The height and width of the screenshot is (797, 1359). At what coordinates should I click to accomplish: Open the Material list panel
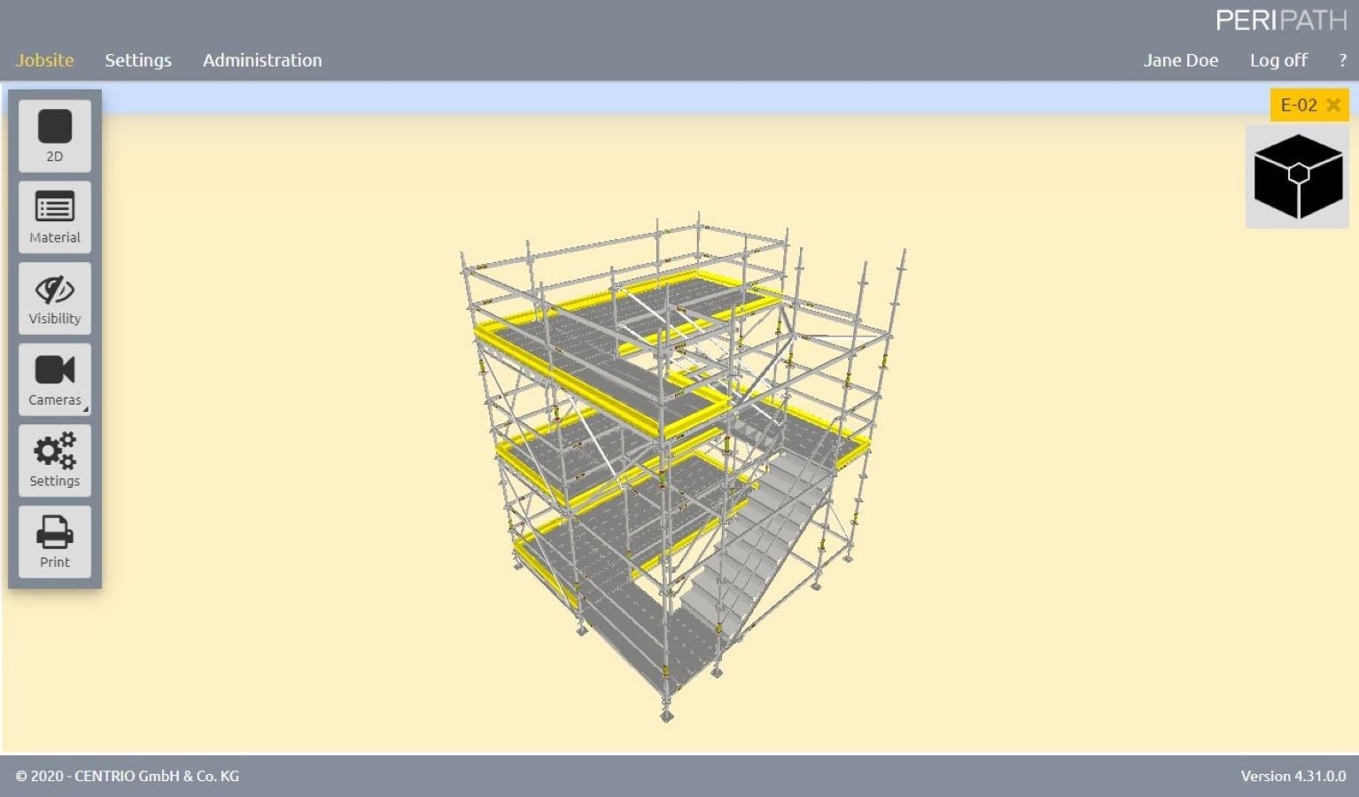(x=54, y=217)
